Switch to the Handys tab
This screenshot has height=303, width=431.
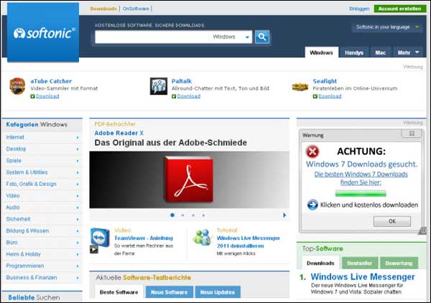tap(354, 52)
